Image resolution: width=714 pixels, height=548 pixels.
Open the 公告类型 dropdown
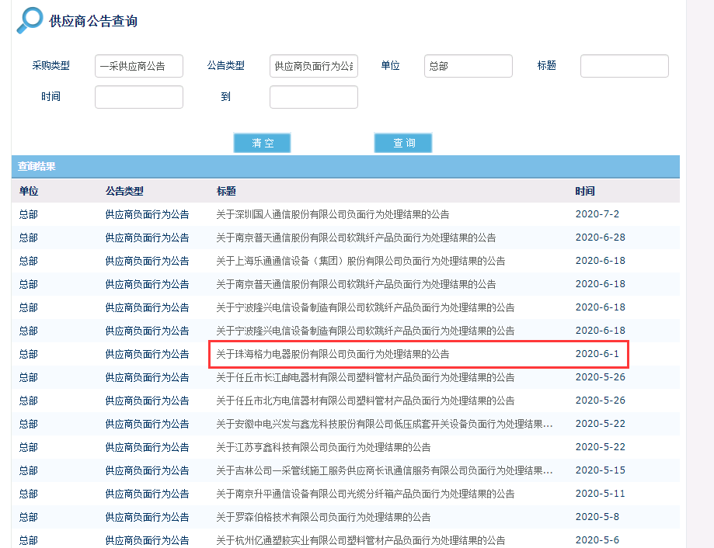(x=312, y=66)
